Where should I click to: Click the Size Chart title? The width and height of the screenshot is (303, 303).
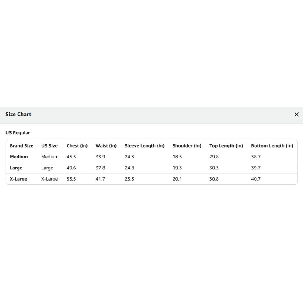(18, 115)
